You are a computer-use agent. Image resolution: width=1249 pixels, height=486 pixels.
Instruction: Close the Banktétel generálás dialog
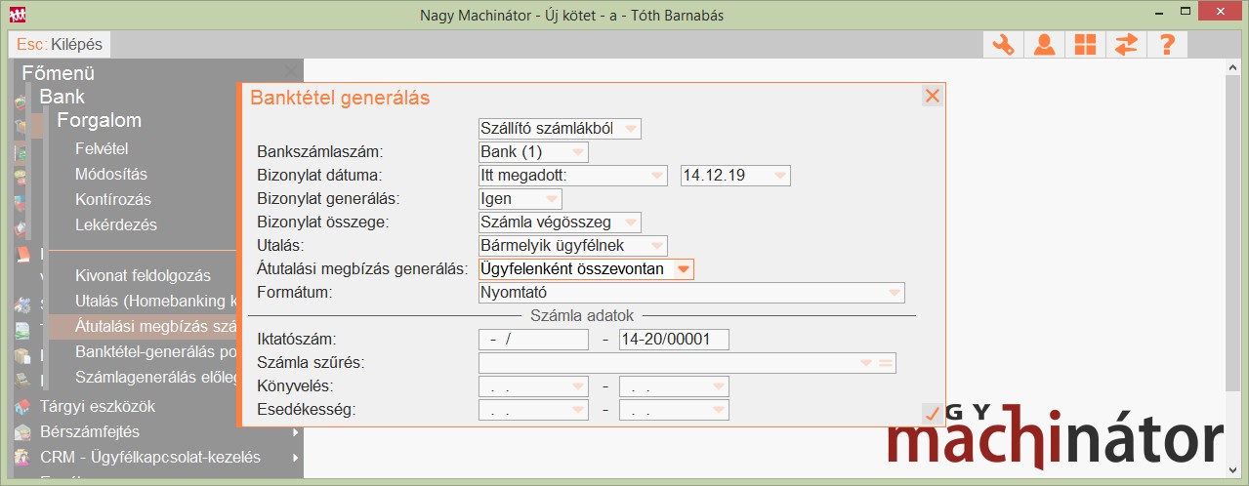[x=932, y=96]
